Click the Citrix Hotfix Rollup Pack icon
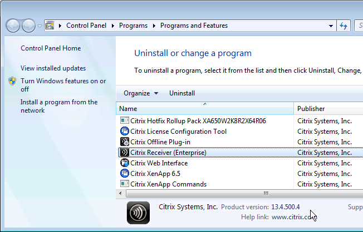This screenshot has width=363, height=232. point(125,120)
